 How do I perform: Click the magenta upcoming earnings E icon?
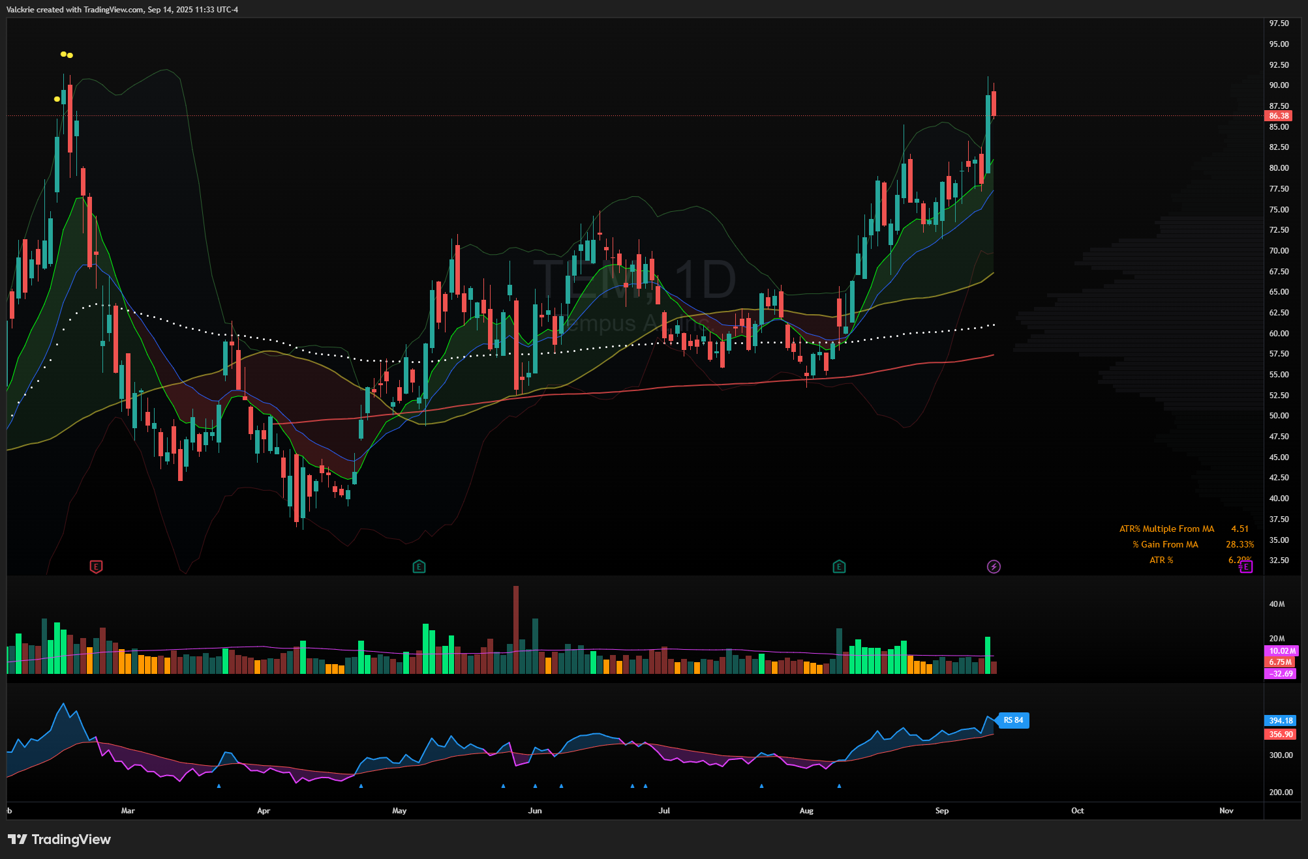[1246, 567]
